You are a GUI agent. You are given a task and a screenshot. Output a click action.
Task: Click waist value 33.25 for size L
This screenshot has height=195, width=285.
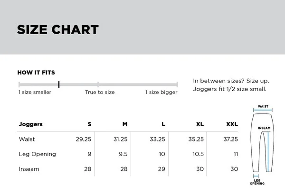[157, 139]
